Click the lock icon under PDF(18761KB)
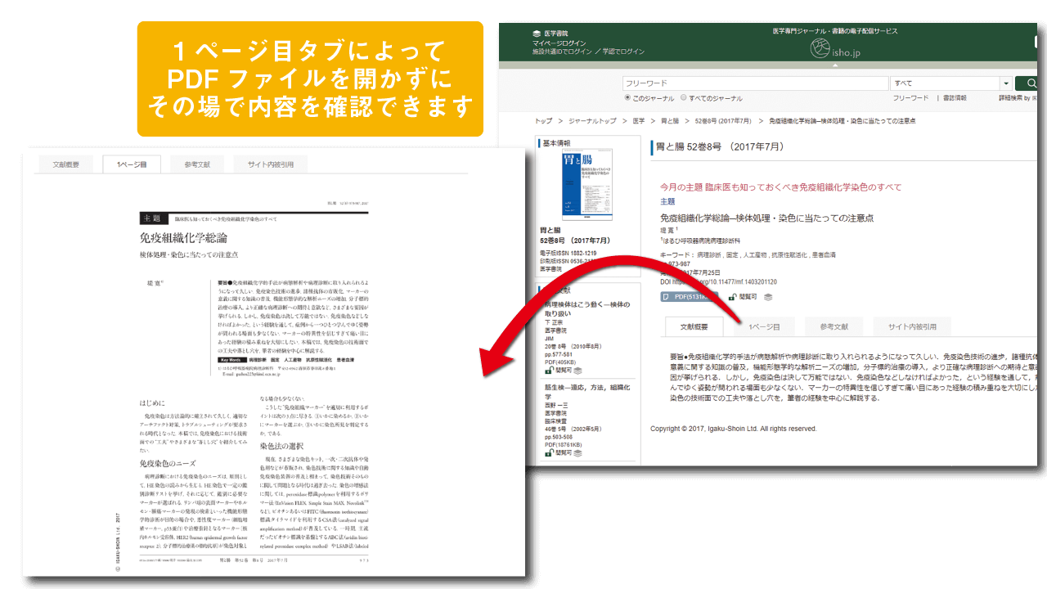Image resolution: width=1047 pixels, height=589 pixels. point(550,452)
